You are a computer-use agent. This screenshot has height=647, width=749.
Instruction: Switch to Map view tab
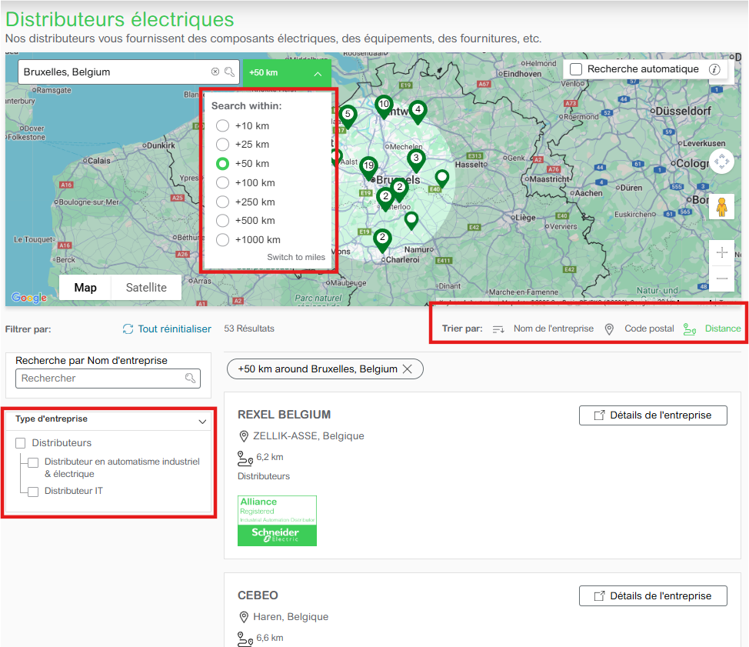tap(85, 288)
